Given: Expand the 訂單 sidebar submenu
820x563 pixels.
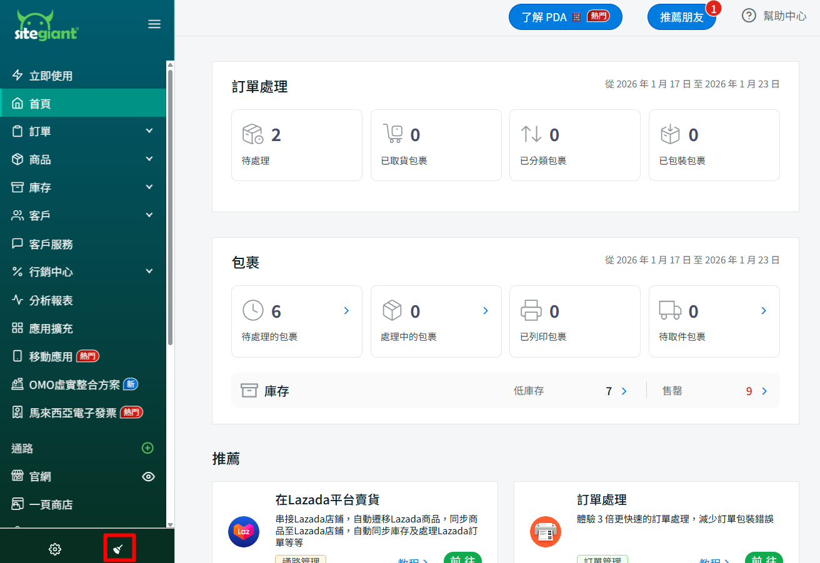Looking at the screenshot, I should coord(149,131).
